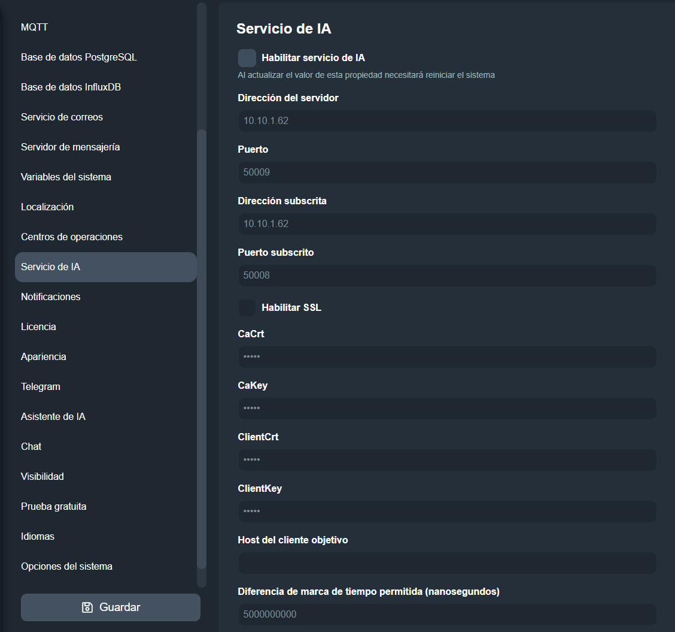The width and height of the screenshot is (675, 632).
Task: Click the sidebar vertical scrollbar
Action: tap(202, 347)
